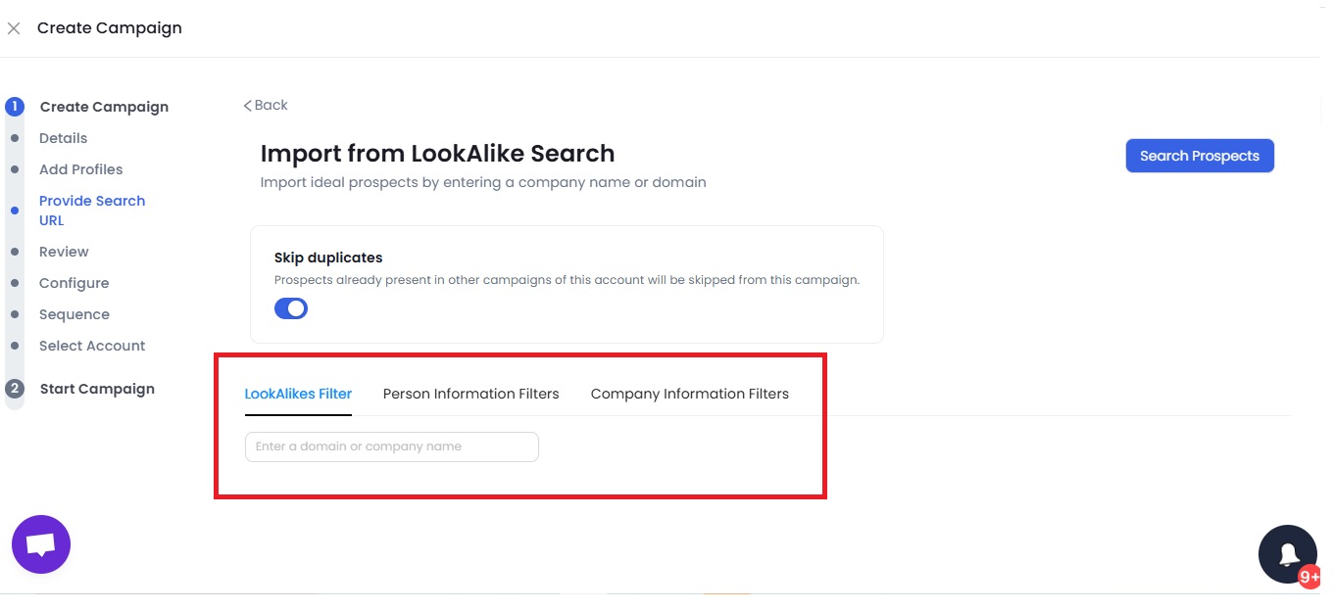Click the Details step dot

pos(15,137)
